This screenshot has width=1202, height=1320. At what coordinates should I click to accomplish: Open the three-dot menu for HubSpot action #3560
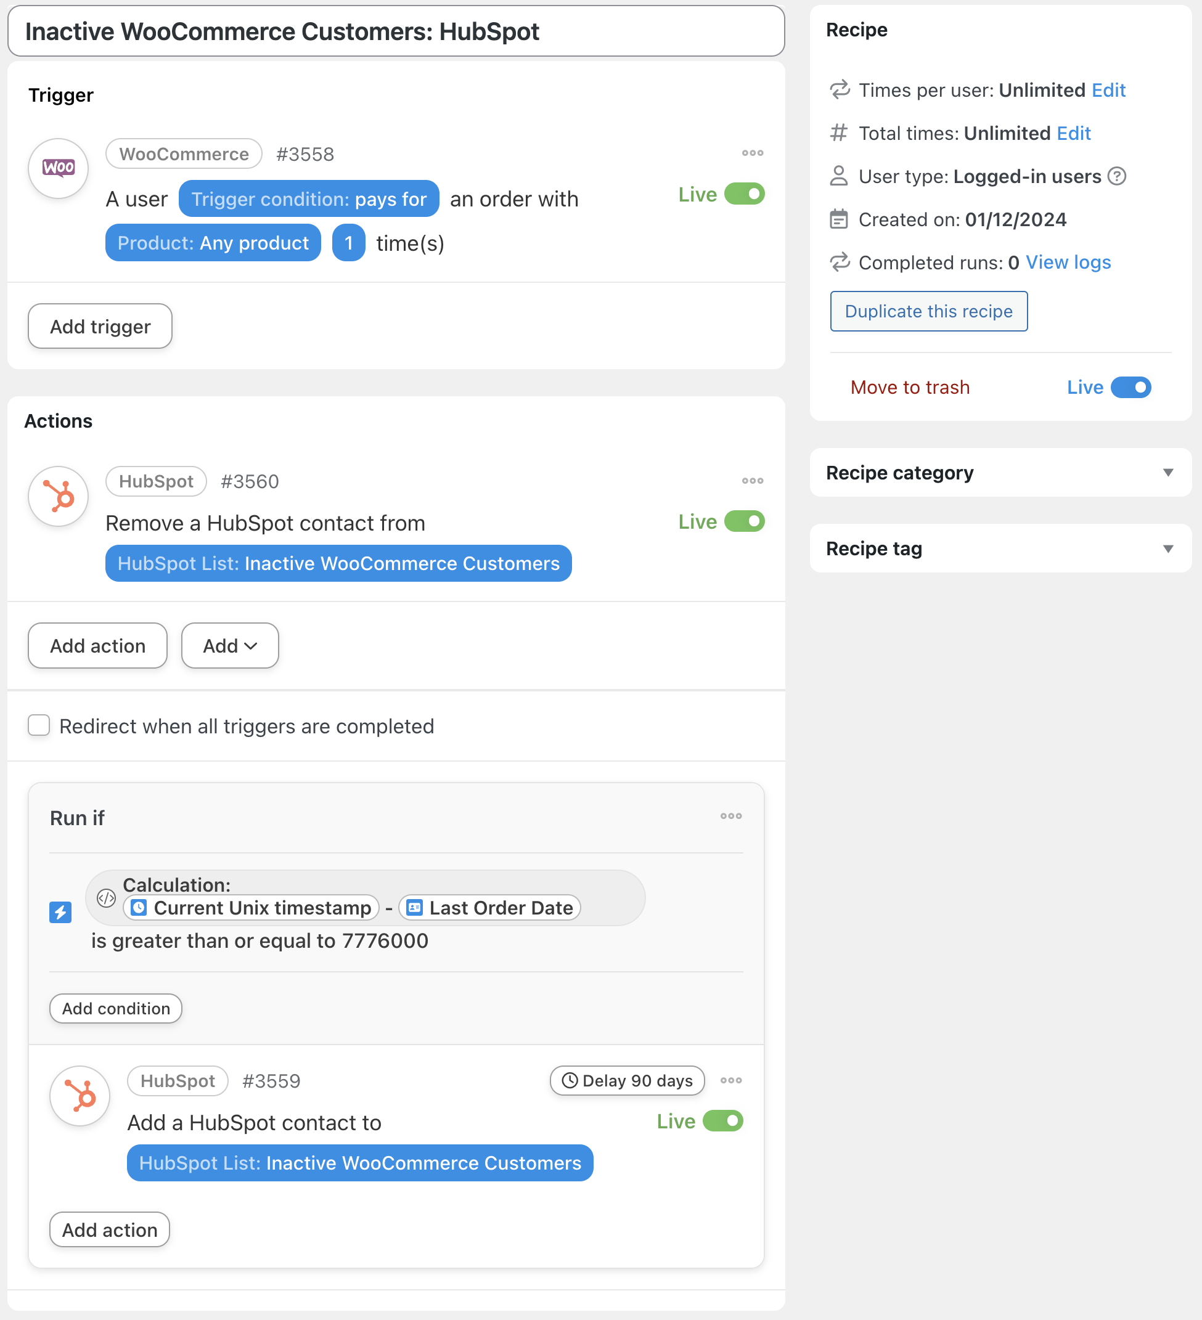[x=752, y=481]
